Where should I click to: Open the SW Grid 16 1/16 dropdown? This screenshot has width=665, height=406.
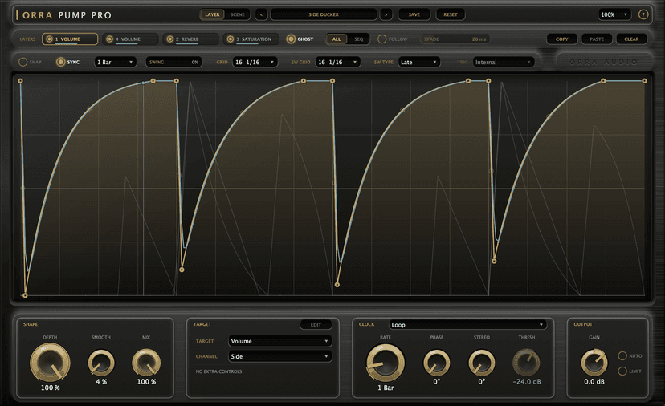337,62
